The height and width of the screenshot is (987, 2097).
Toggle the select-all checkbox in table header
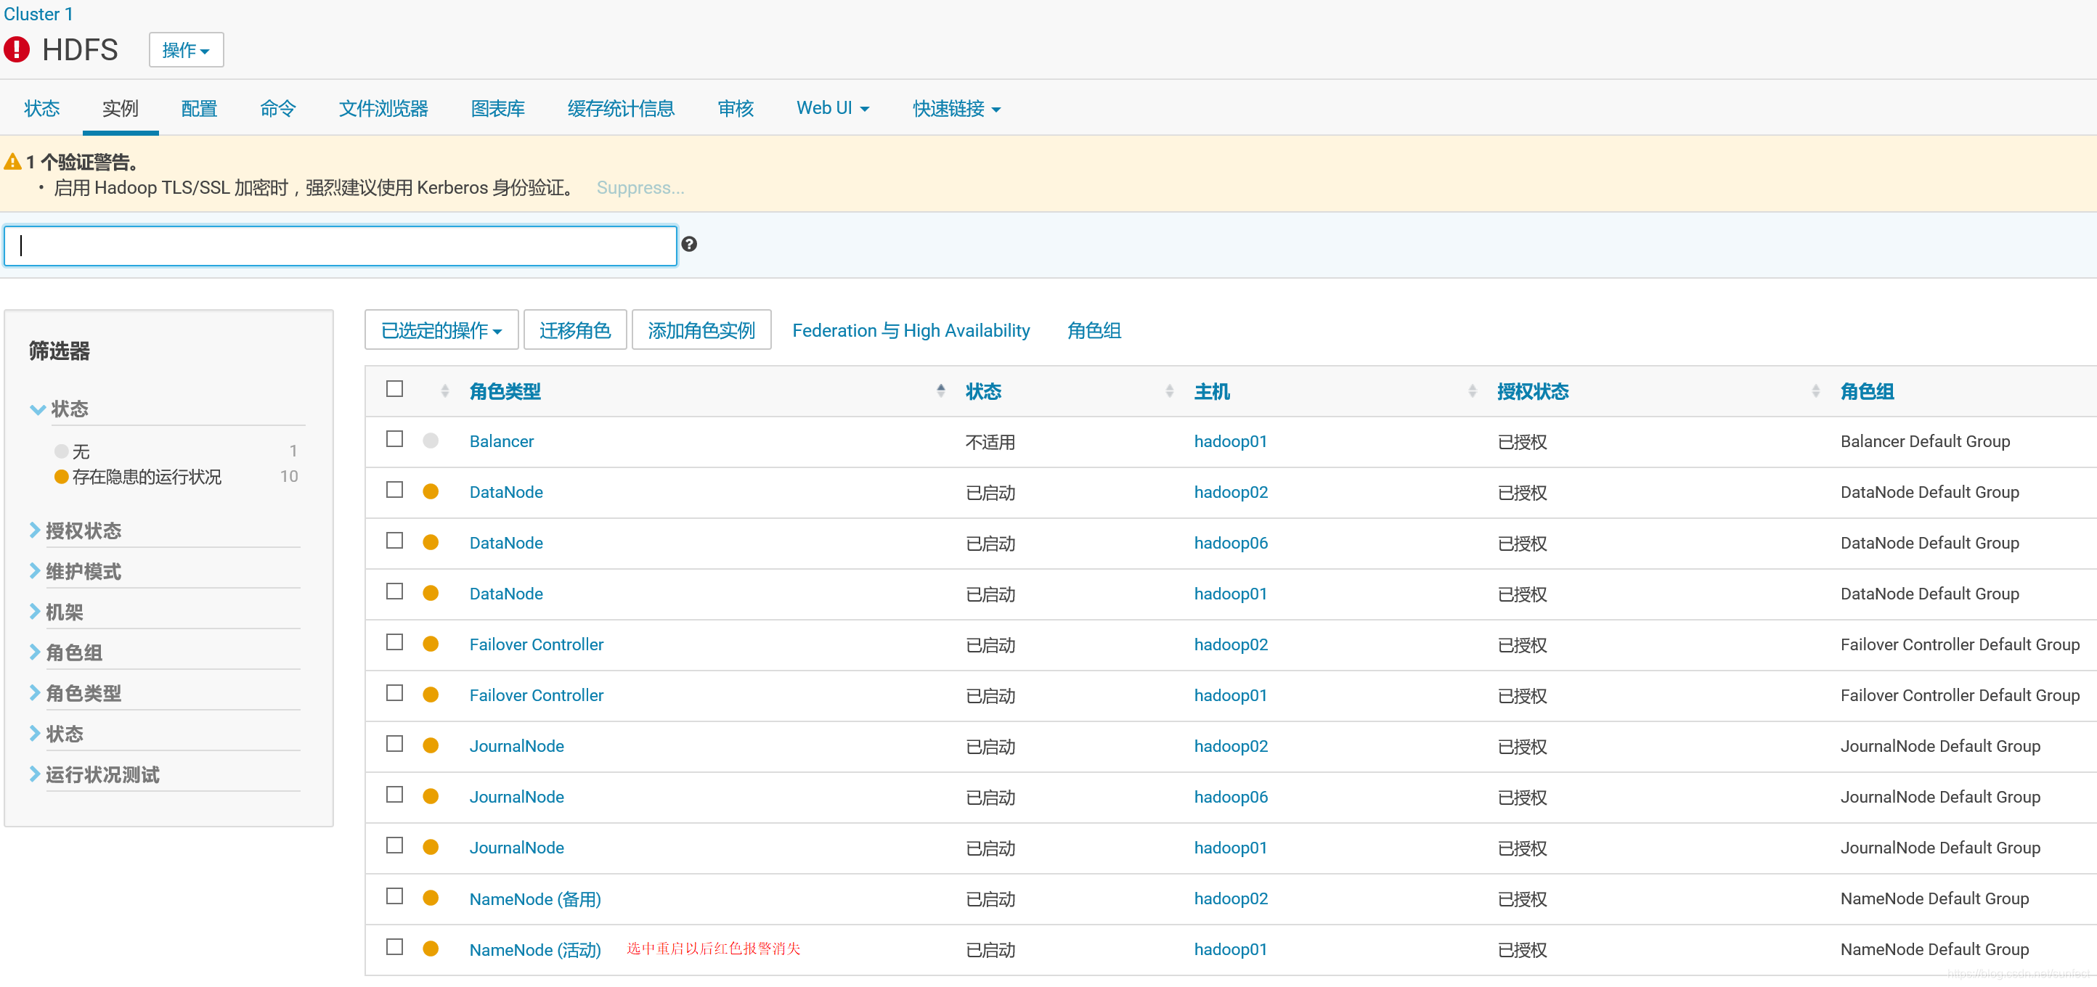395,389
